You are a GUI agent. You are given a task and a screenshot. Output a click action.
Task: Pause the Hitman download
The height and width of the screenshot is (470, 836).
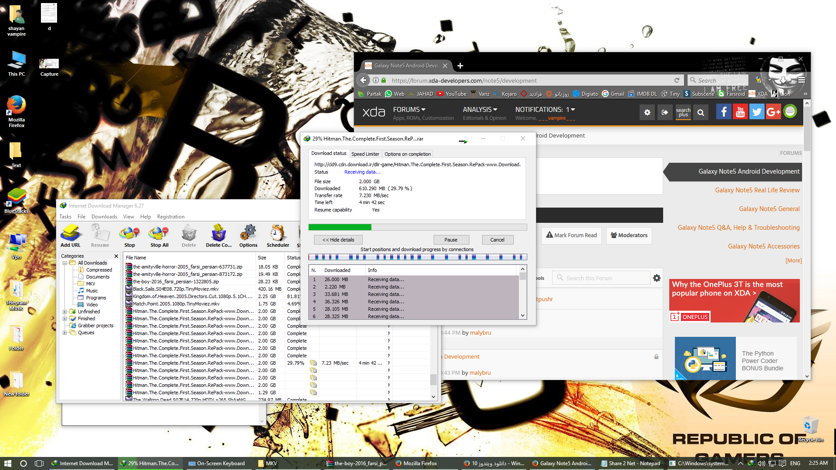tap(451, 240)
